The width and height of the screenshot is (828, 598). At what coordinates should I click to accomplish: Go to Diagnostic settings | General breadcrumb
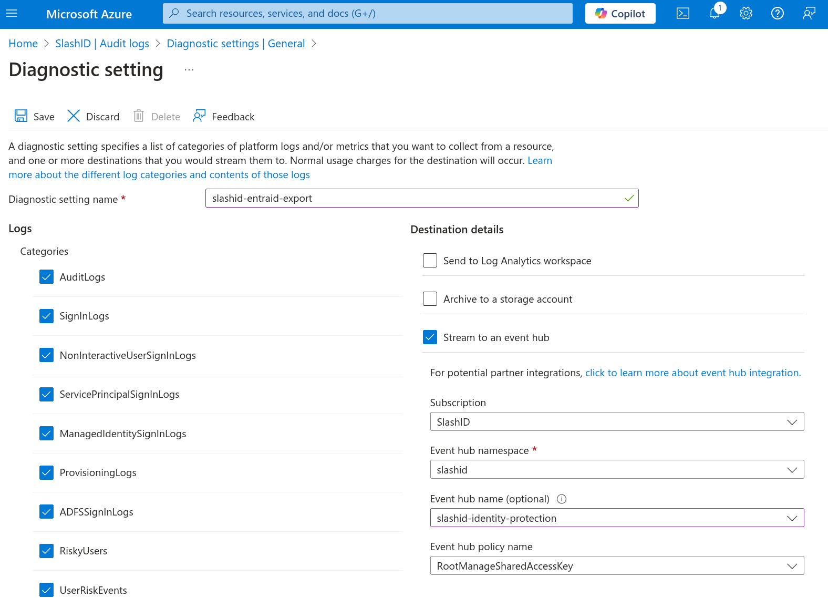coord(235,44)
